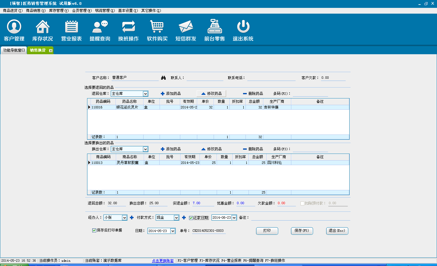
Task: Expand the 退回仓库 warehouse dropdown
Action: coord(145,94)
